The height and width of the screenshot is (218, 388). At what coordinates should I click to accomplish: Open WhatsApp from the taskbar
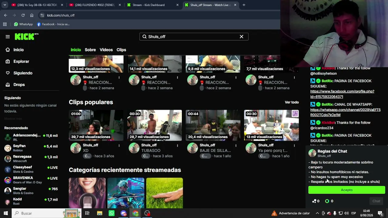coord(112,213)
